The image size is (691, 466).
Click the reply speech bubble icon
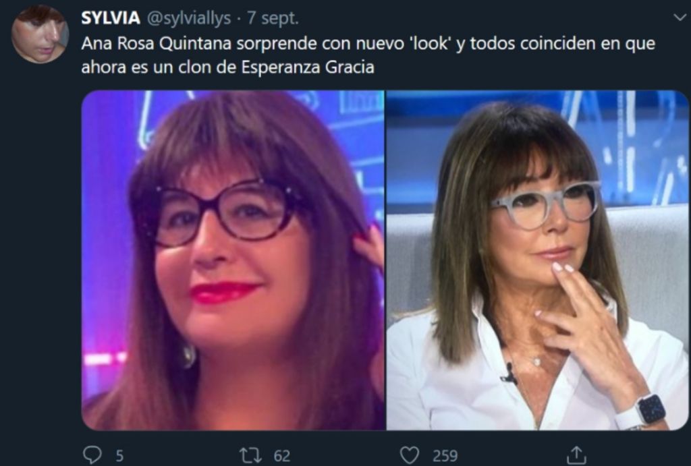click(x=92, y=455)
